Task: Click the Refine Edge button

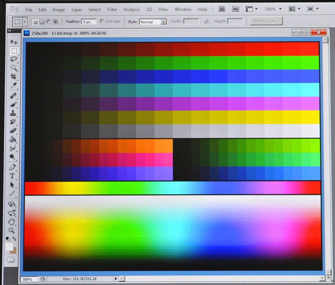Action: [x=266, y=21]
